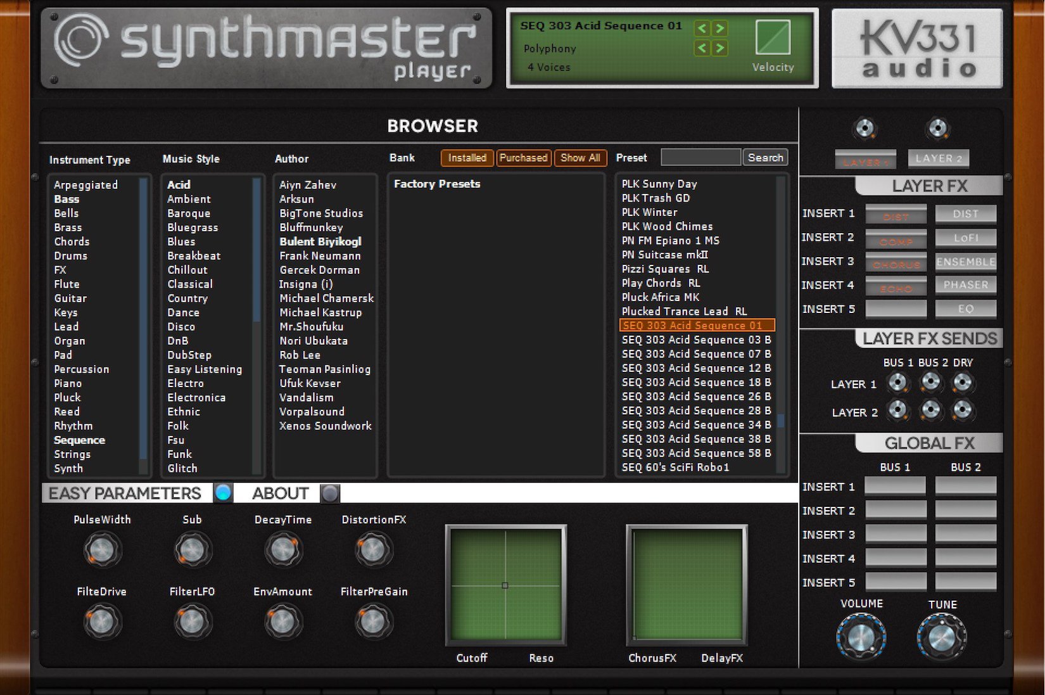Click next preset arrow in display
The width and height of the screenshot is (1045, 695).
pyautogui.click(x=719, y=28)
